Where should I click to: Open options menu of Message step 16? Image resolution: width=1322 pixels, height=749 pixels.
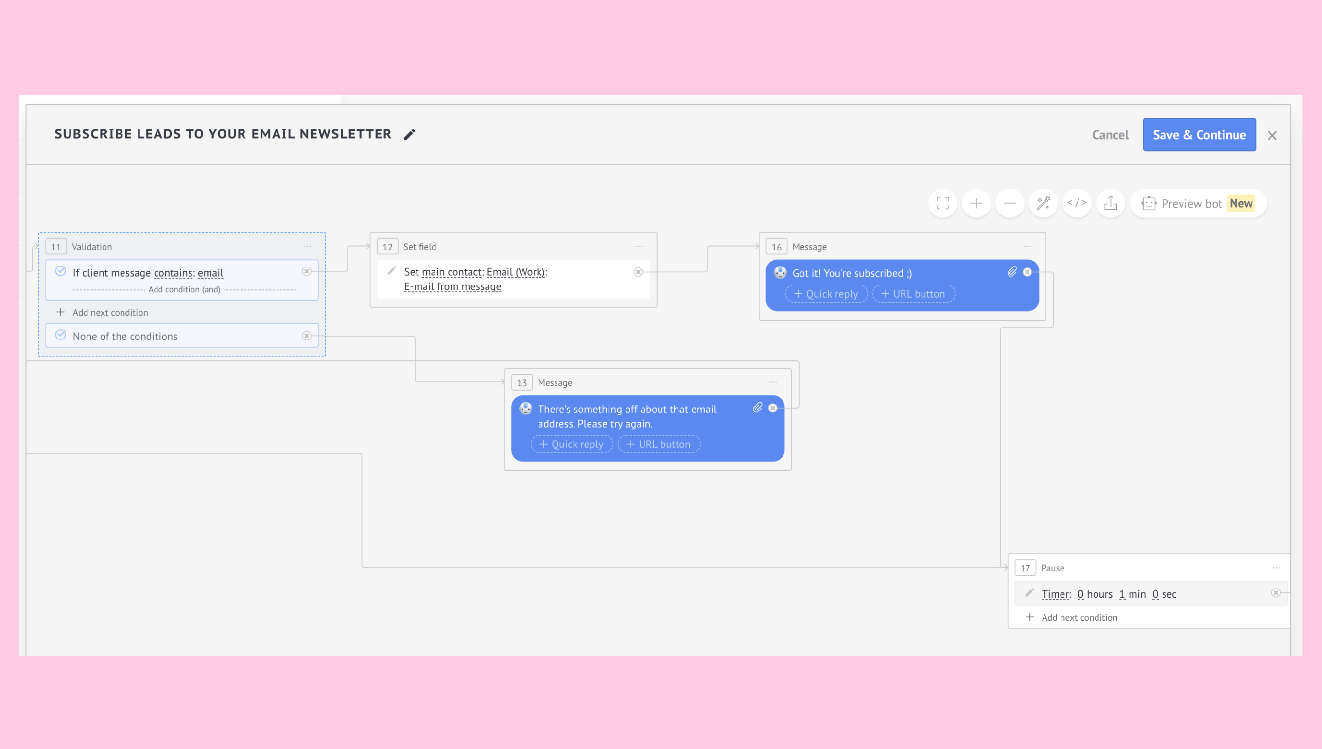[1027, 247]
